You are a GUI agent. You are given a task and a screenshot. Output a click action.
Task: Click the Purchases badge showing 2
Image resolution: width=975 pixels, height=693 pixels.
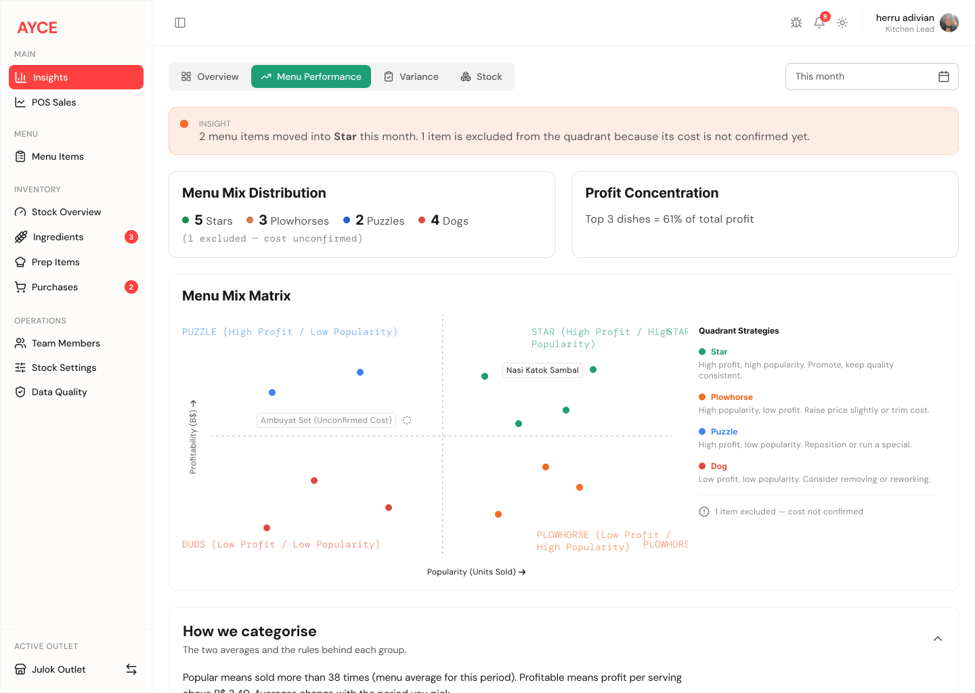[131, 287]
